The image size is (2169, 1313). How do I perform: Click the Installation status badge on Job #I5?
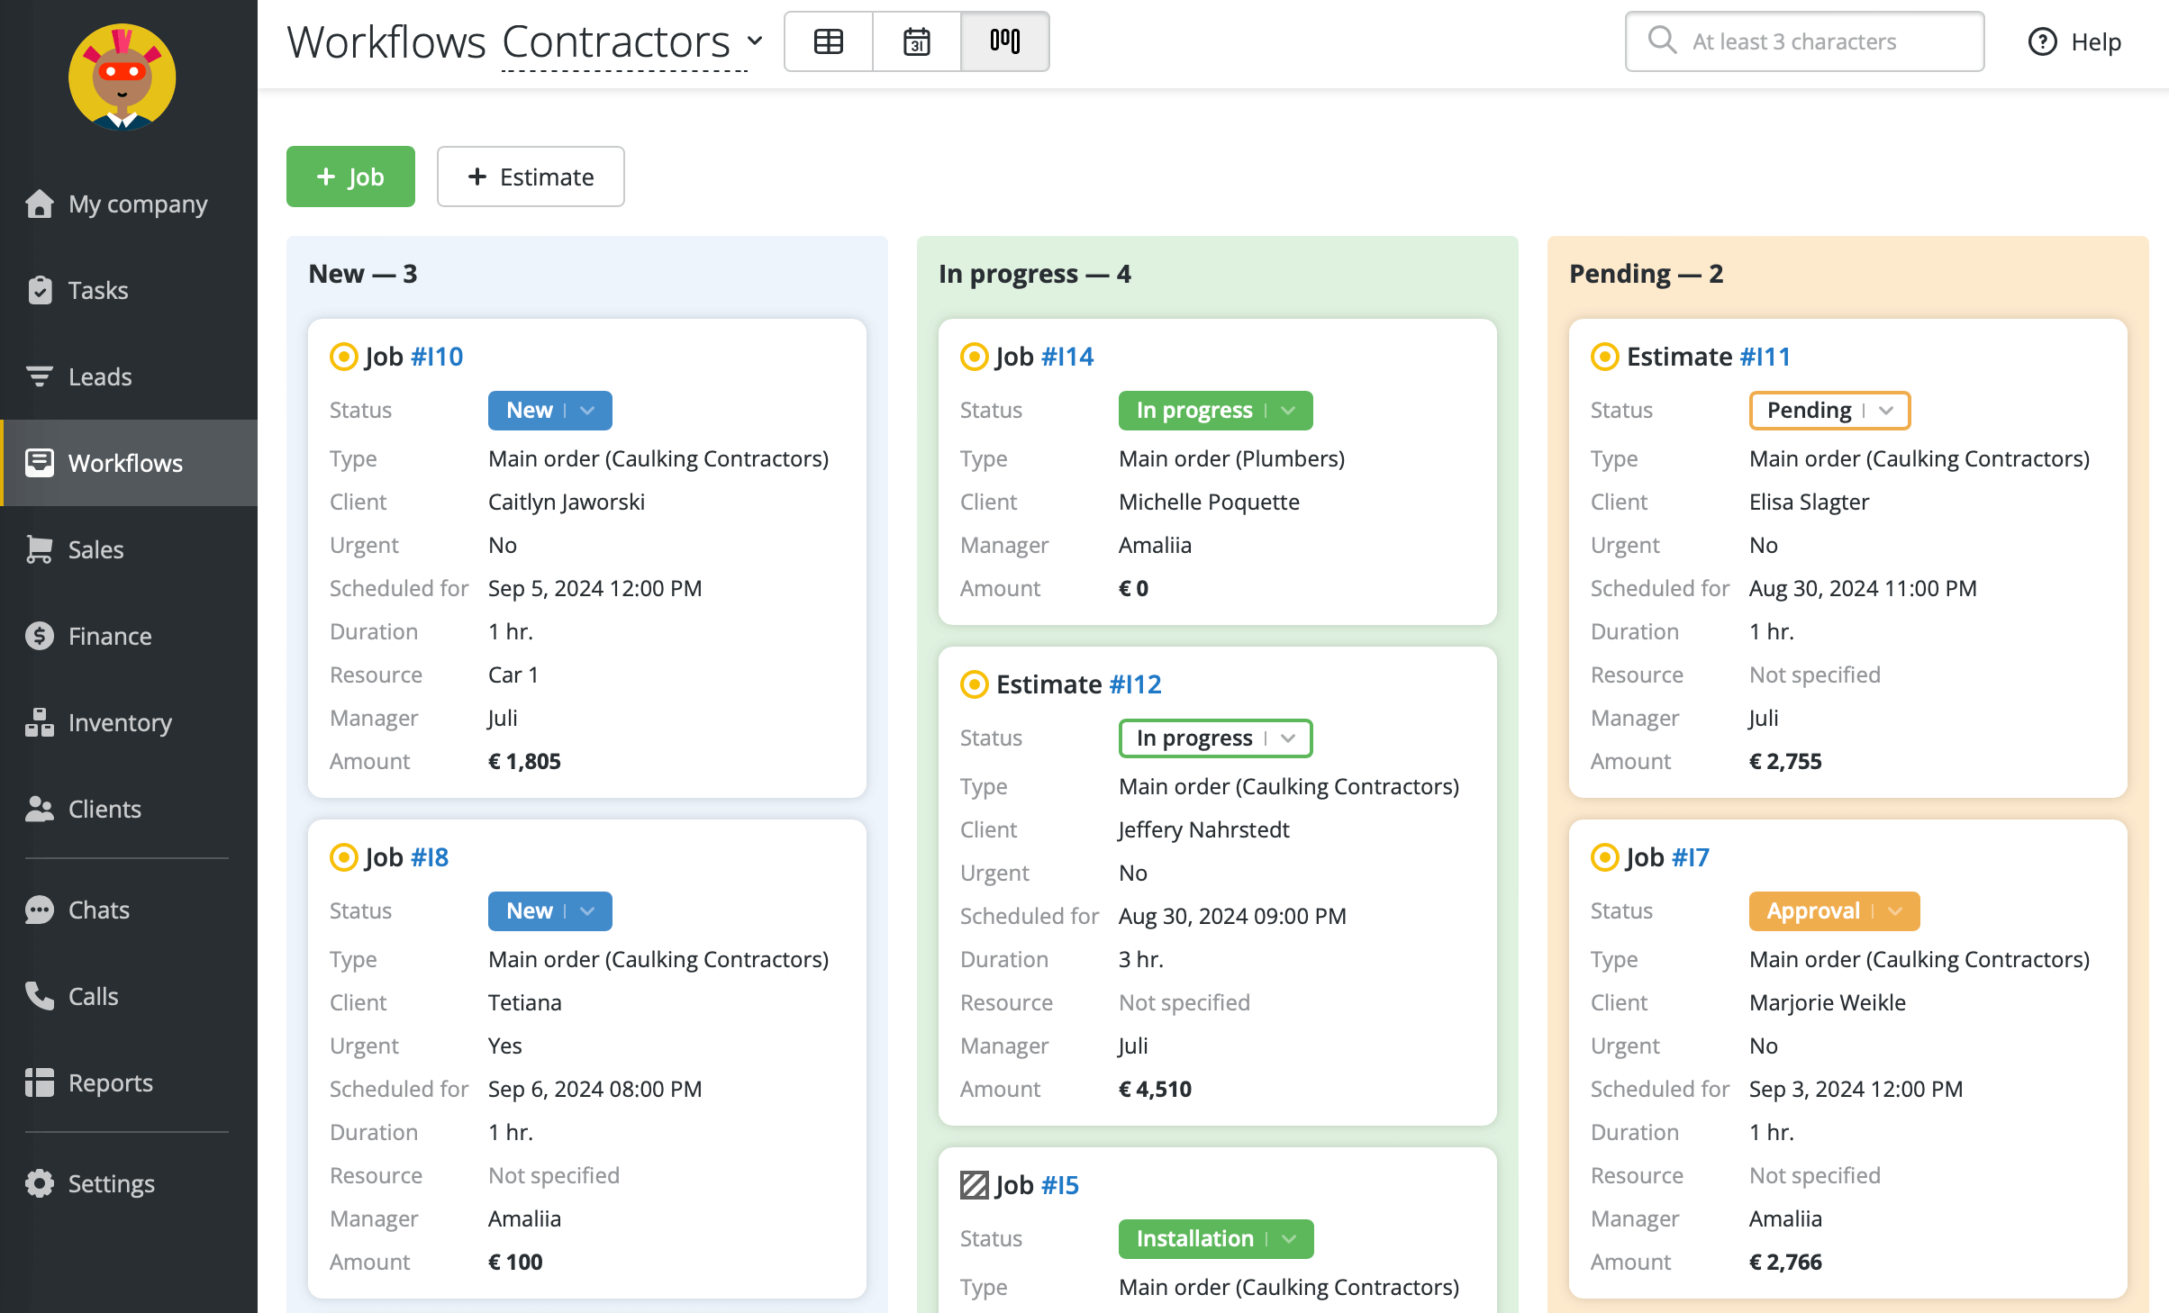1216,1238
